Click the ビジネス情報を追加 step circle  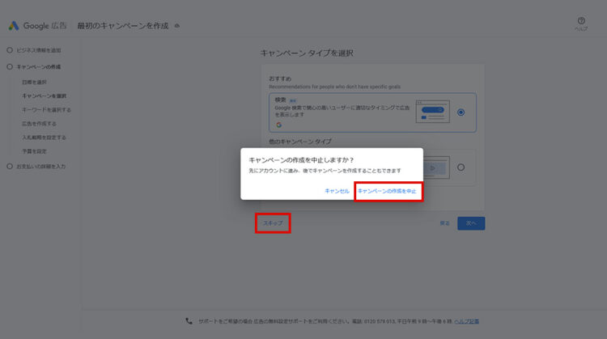tap(10, 50)
